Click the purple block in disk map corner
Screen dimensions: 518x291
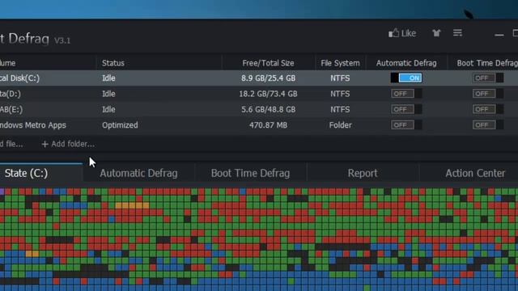point(2,192)
